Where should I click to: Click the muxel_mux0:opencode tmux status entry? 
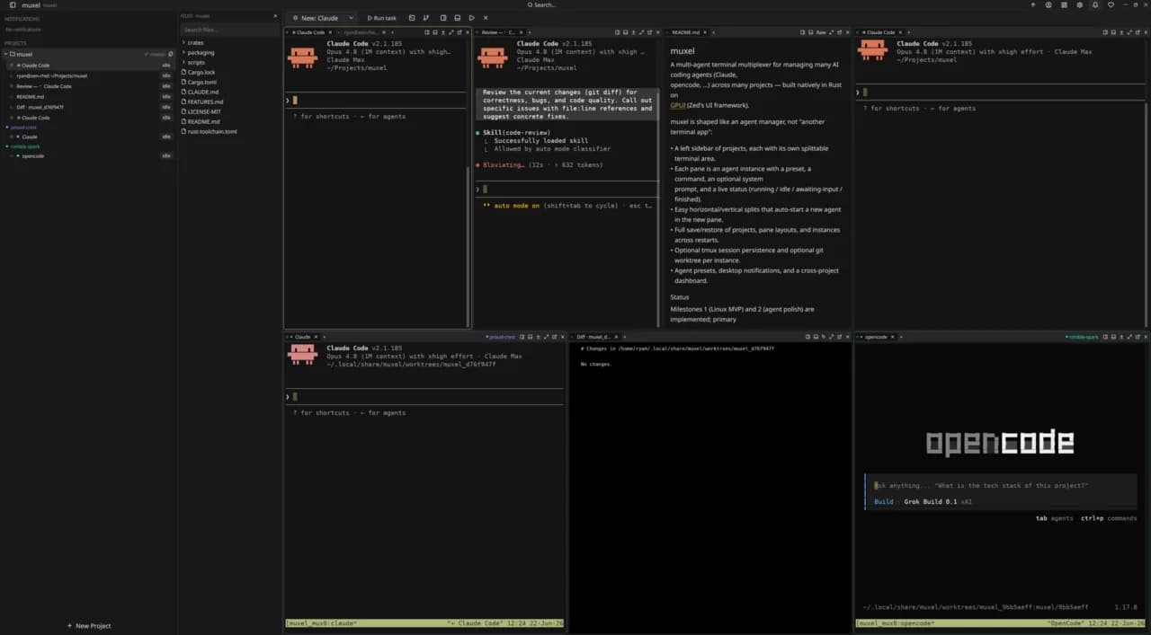896,623
